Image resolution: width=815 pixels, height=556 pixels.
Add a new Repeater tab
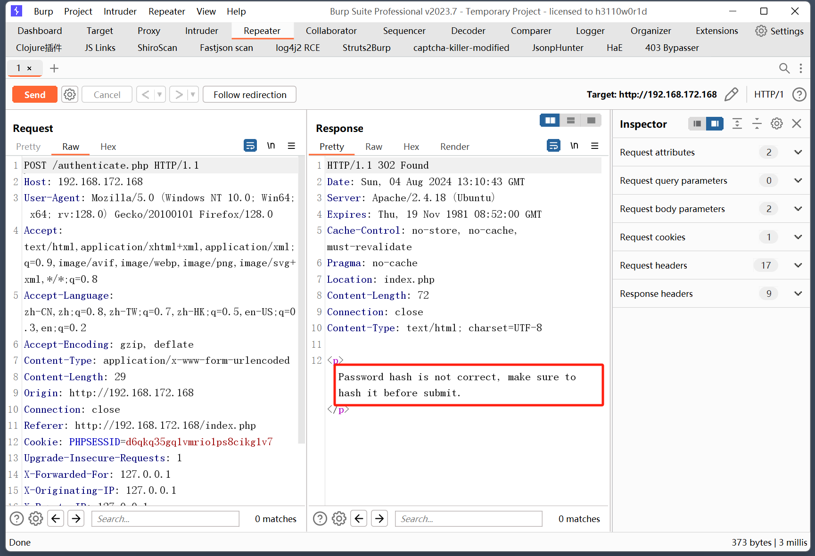(54, 68)
